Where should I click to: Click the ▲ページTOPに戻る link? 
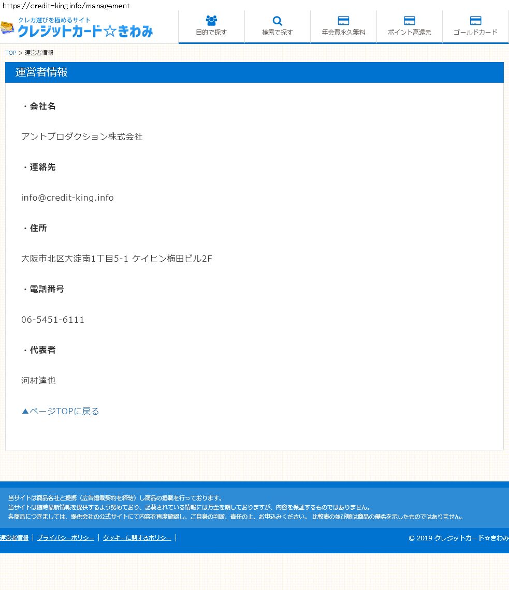(60, 411)
